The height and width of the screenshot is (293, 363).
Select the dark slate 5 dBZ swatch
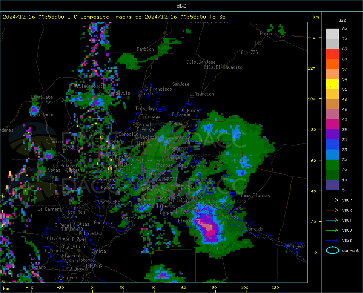(332, 185)
